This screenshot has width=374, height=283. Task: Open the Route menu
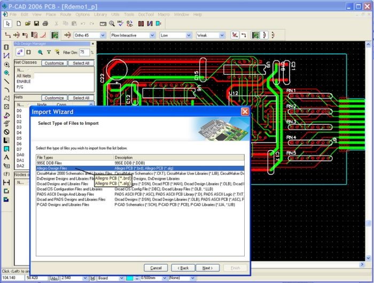point(66,14)
